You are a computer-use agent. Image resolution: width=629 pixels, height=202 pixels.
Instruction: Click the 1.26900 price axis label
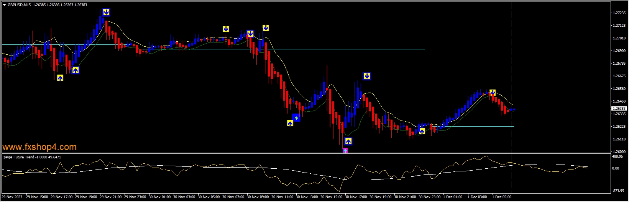619,51
